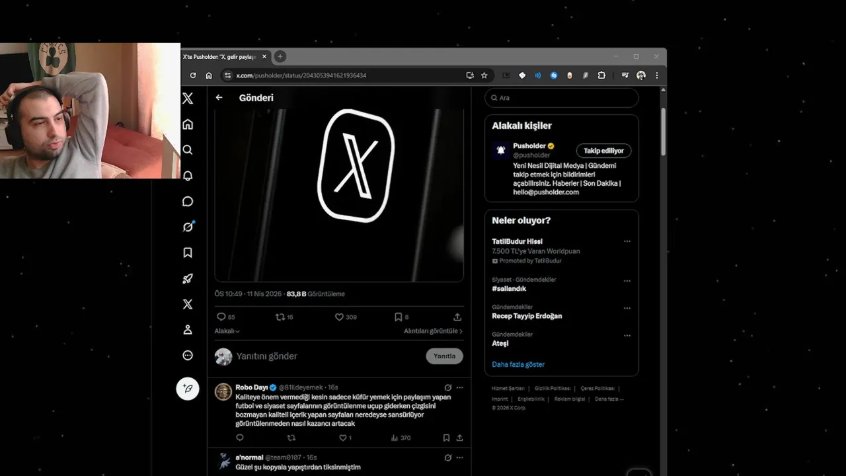
Task: Repost Robo Dayı's comment
Action: (x=291, y=438)
